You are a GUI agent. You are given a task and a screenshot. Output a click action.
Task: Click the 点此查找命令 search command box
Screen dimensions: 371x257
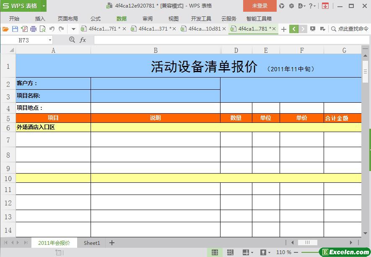pyautogui.click(x=350, y=29)
